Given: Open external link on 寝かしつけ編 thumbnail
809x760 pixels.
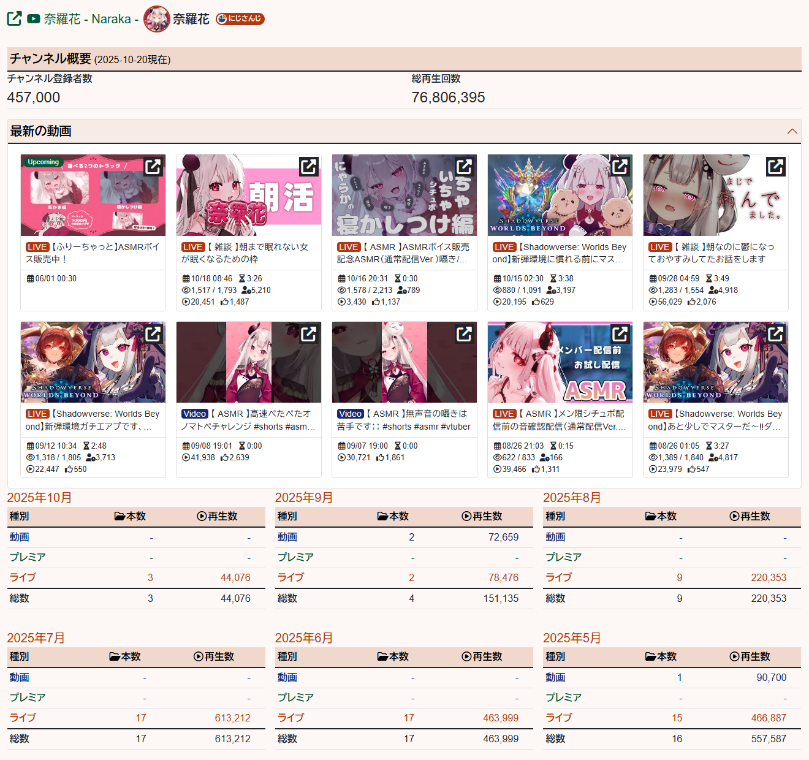Looking at the screenshot, I should point(464,166).
